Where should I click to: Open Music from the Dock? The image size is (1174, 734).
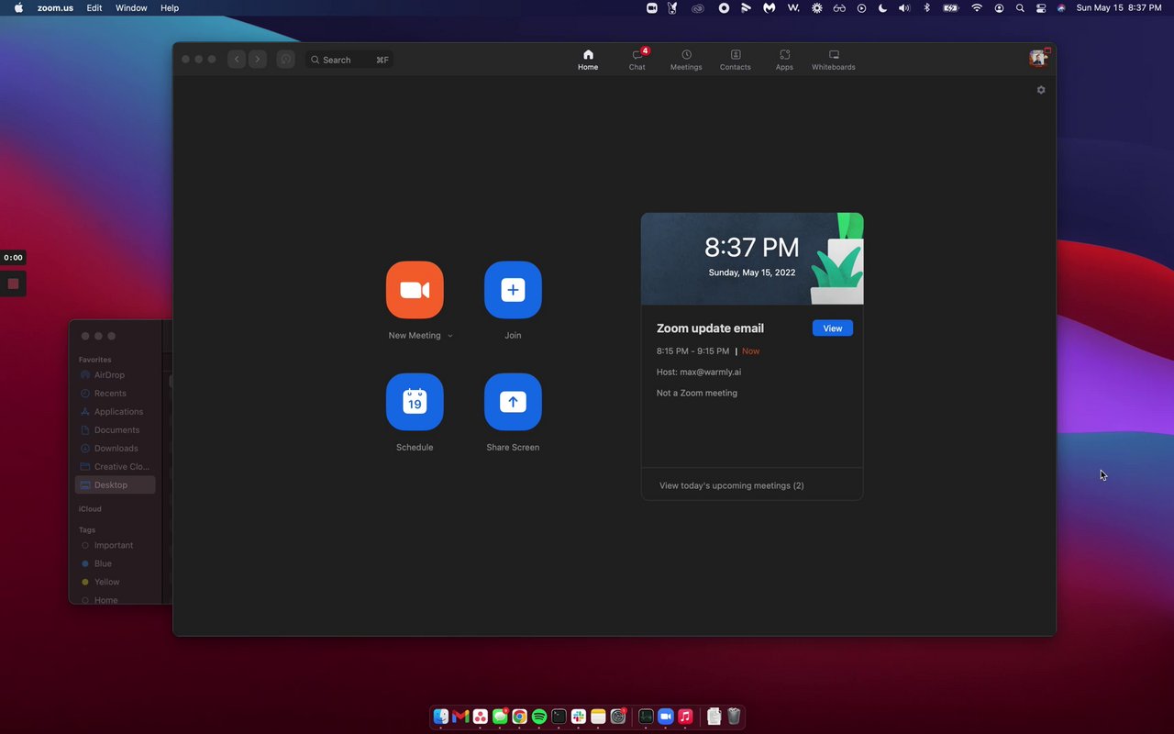coord(685,717)
